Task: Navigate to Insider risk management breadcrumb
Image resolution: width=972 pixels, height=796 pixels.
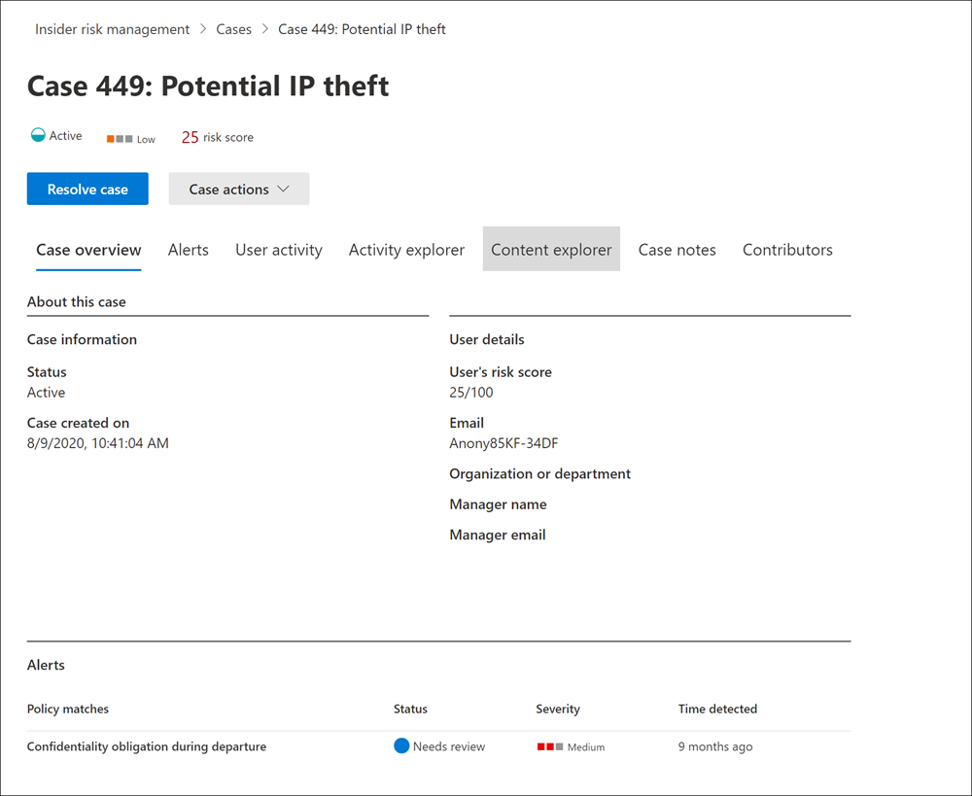Action: [113, 29]
